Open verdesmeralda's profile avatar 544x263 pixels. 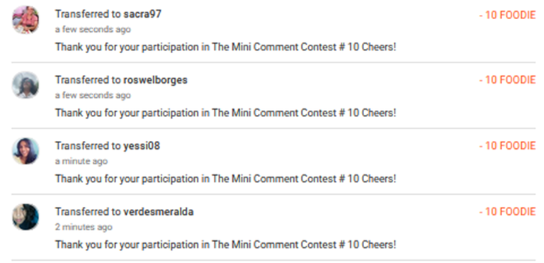pyautogui.click(x=25, y=217)
